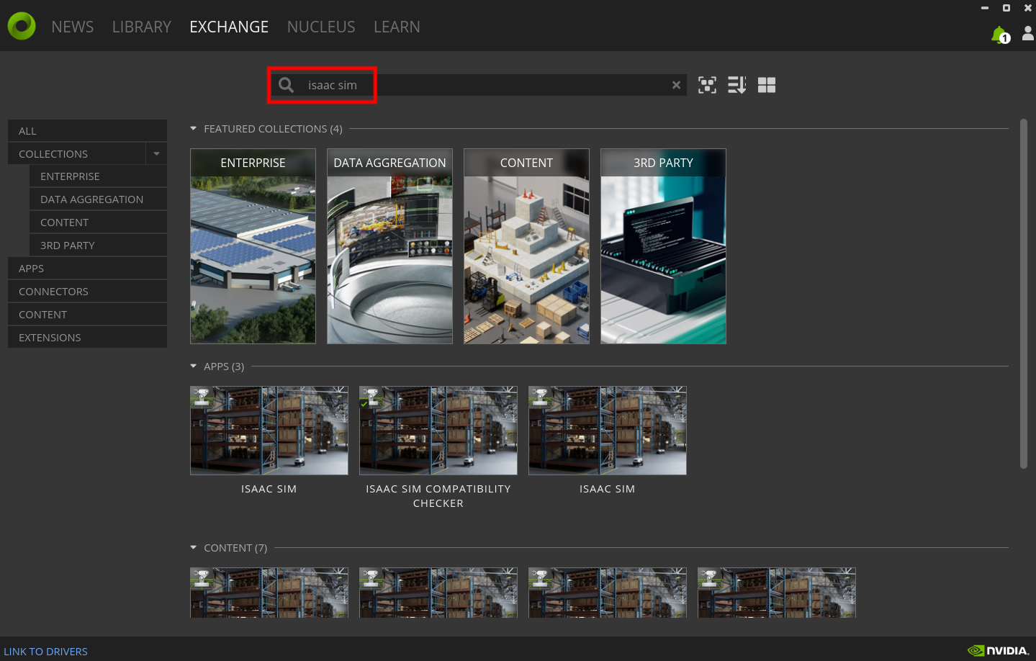Select DATA AGGREGATION in the sidebar

click(98, 199)
